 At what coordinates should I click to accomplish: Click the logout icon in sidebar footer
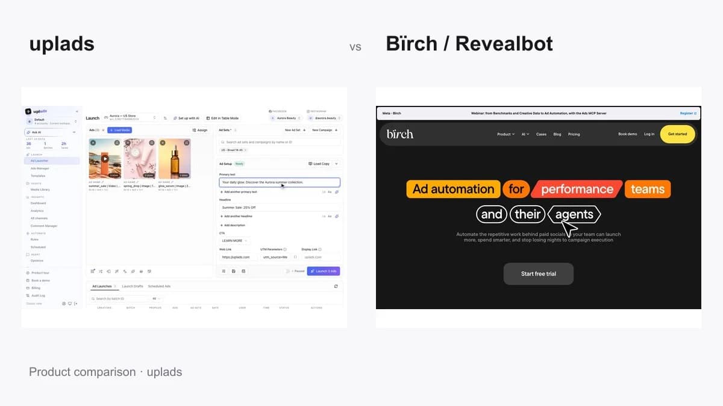pos(76,304)
